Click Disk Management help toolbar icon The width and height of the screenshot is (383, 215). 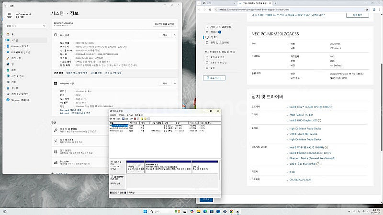tap(124, 118)
